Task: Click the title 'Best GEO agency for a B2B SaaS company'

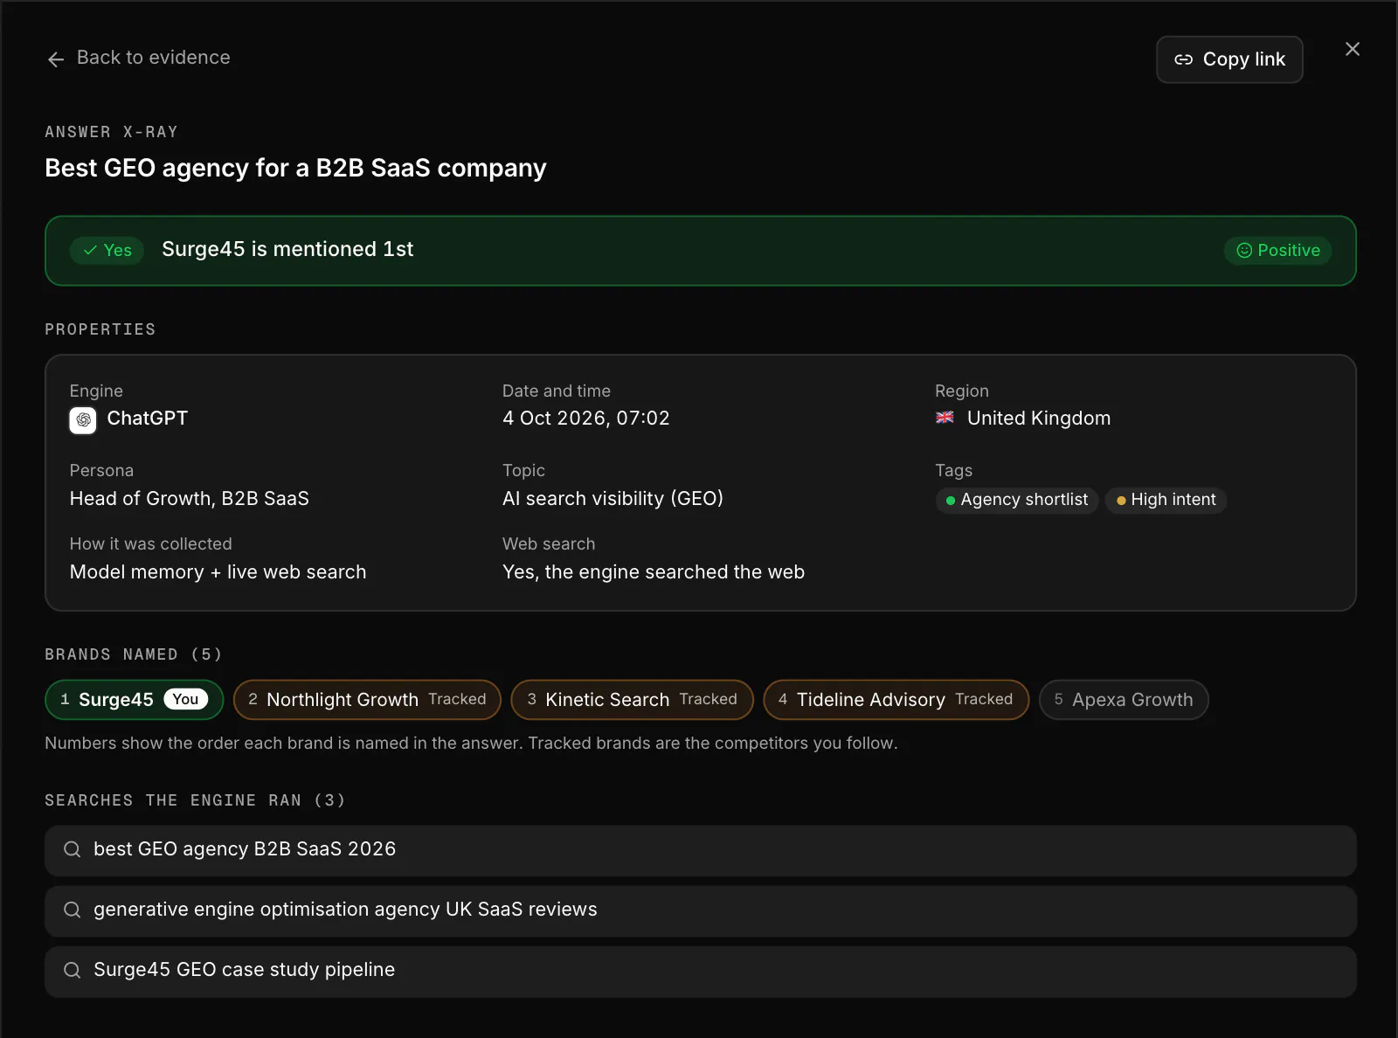Action: point(295,168)
